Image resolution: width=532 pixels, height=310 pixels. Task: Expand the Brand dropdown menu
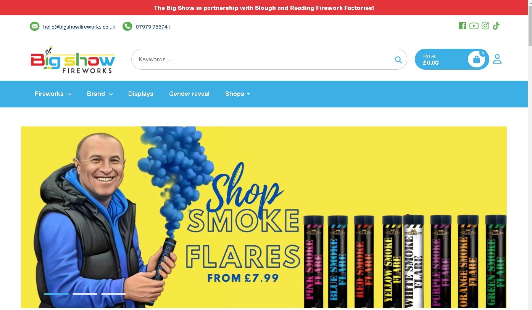(x=100, y=94)
